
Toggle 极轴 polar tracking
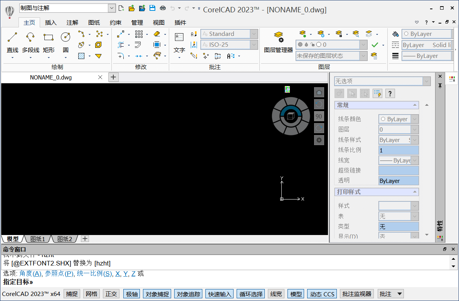132,294
